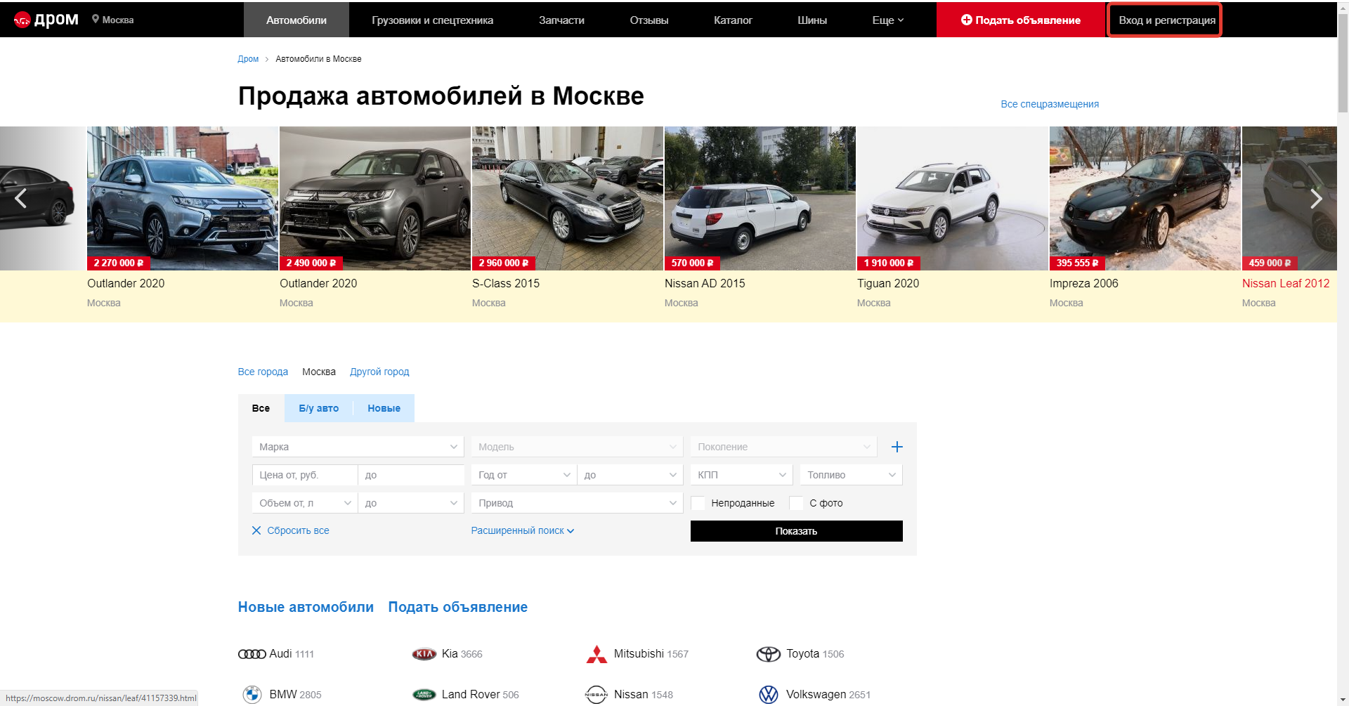
Task: Open the Еще menu in top navigation
Action: click(x=887, y=20)
